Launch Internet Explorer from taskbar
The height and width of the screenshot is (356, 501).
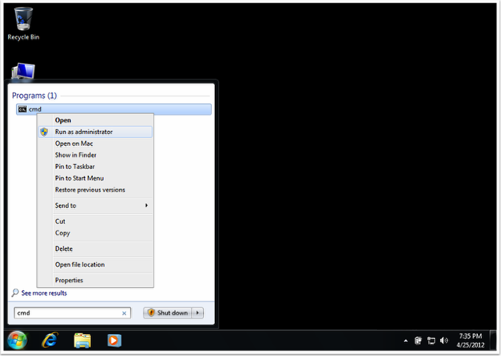pos(50,340)
